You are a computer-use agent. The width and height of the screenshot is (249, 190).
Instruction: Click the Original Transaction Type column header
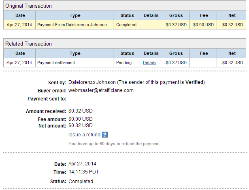point(74,15)
